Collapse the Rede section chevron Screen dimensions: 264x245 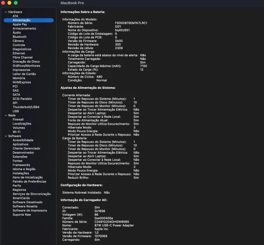[x=6, y=116]
